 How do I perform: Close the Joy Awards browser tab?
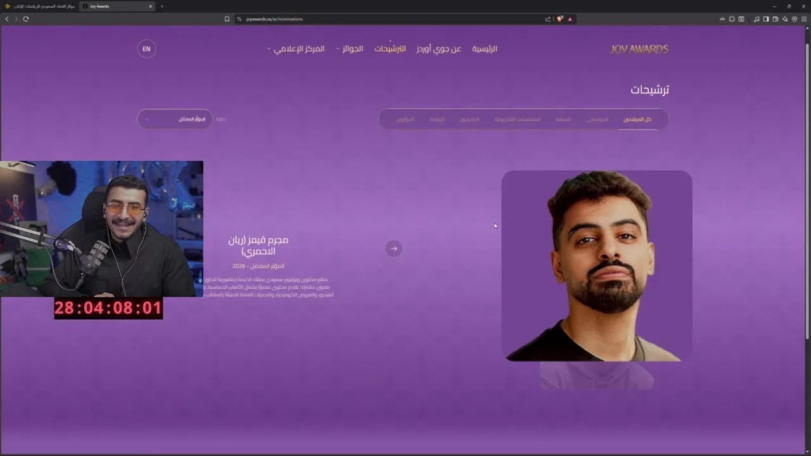[150, 6]
